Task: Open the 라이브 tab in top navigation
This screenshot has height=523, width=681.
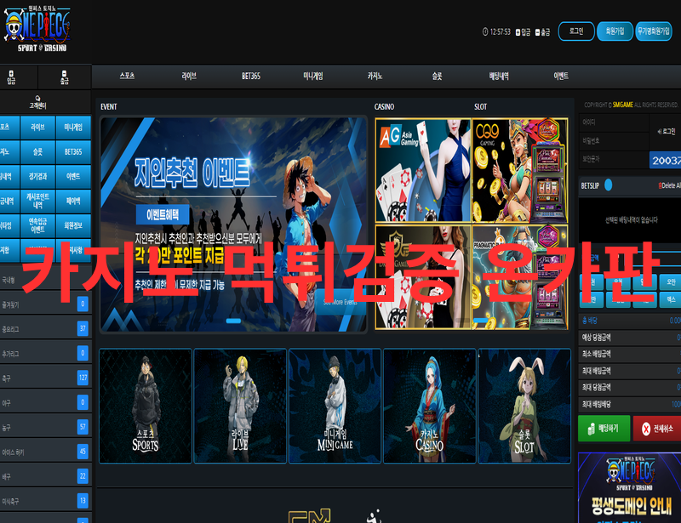Action: pyautogui.click(x=189, y=76)
